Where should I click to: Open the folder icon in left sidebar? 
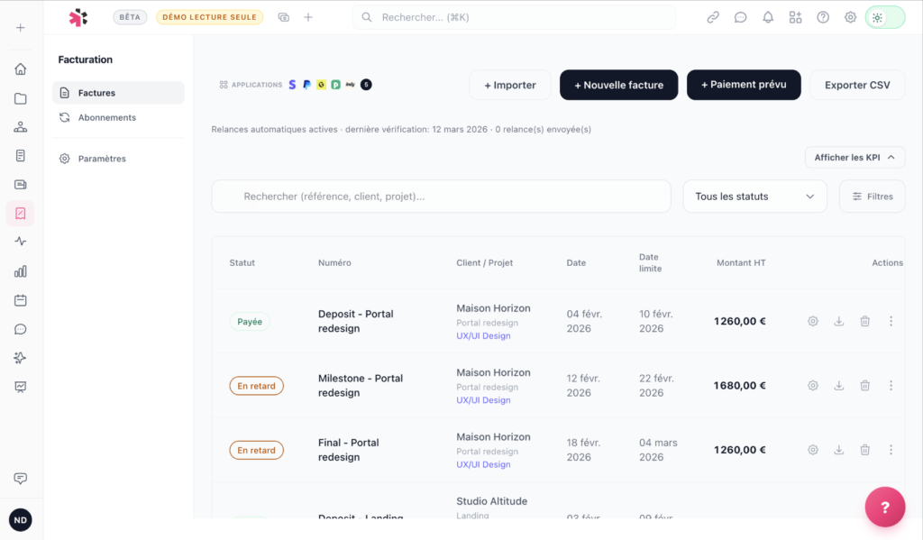tap(20, 98)
